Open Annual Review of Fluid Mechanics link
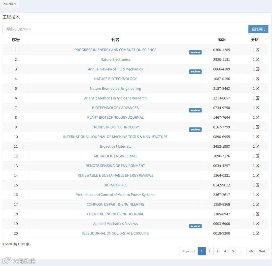Viewport: 272px width, 266px height. click(115, 69)
